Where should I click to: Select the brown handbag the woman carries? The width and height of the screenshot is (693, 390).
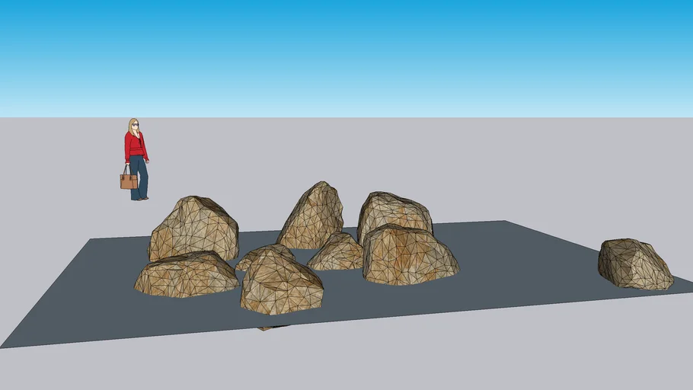[129, 181]
